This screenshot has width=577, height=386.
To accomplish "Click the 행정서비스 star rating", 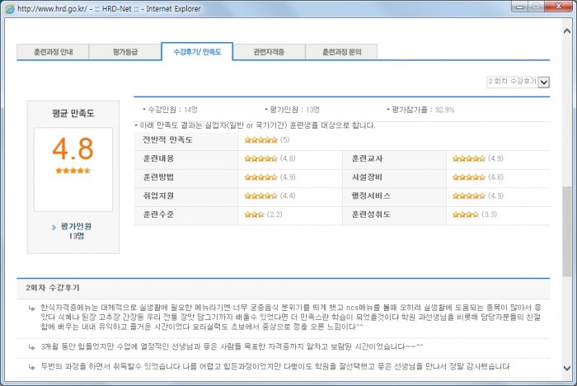I will (468, 196).
